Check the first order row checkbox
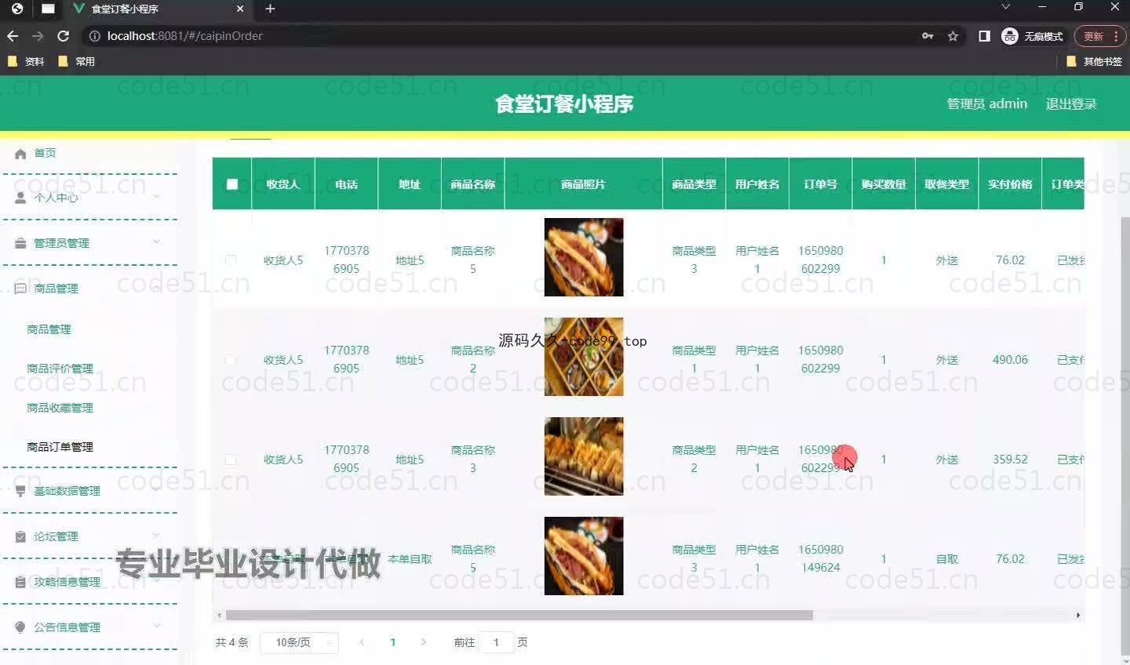Screen dimensions: 1130x665 (x=231, y=260)
